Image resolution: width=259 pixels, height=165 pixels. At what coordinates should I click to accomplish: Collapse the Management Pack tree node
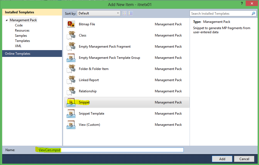coord(7,20)
